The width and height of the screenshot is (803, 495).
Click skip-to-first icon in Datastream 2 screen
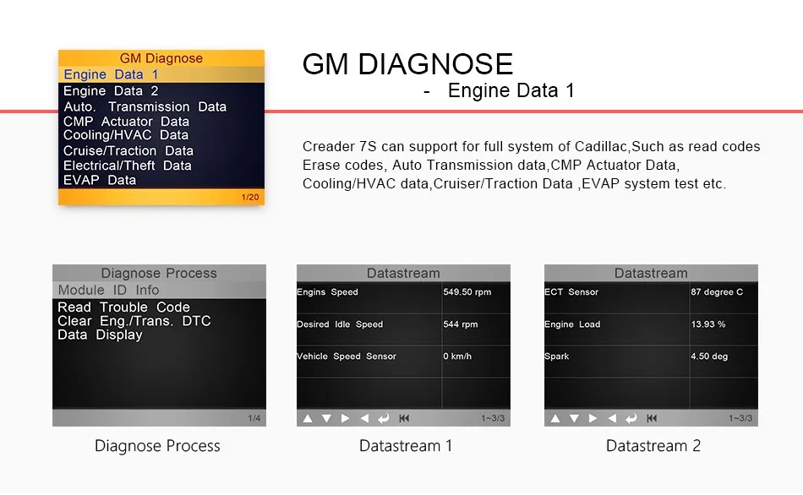[x=652, y=418]
